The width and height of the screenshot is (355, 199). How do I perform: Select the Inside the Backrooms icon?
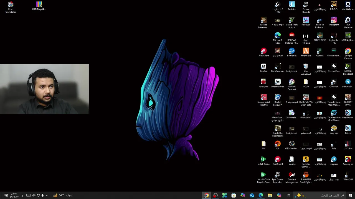(278, 131)
